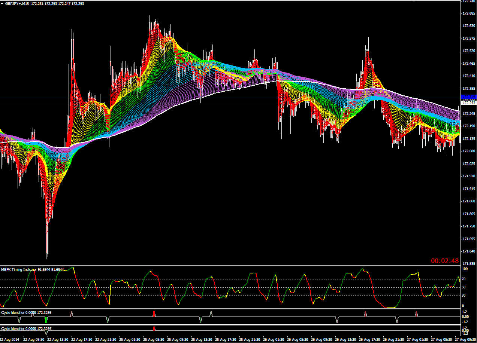Click the green spike in Cycle identifier
Image resolution: width=477 pixels, height=343 pixels.
click(46, 320)
